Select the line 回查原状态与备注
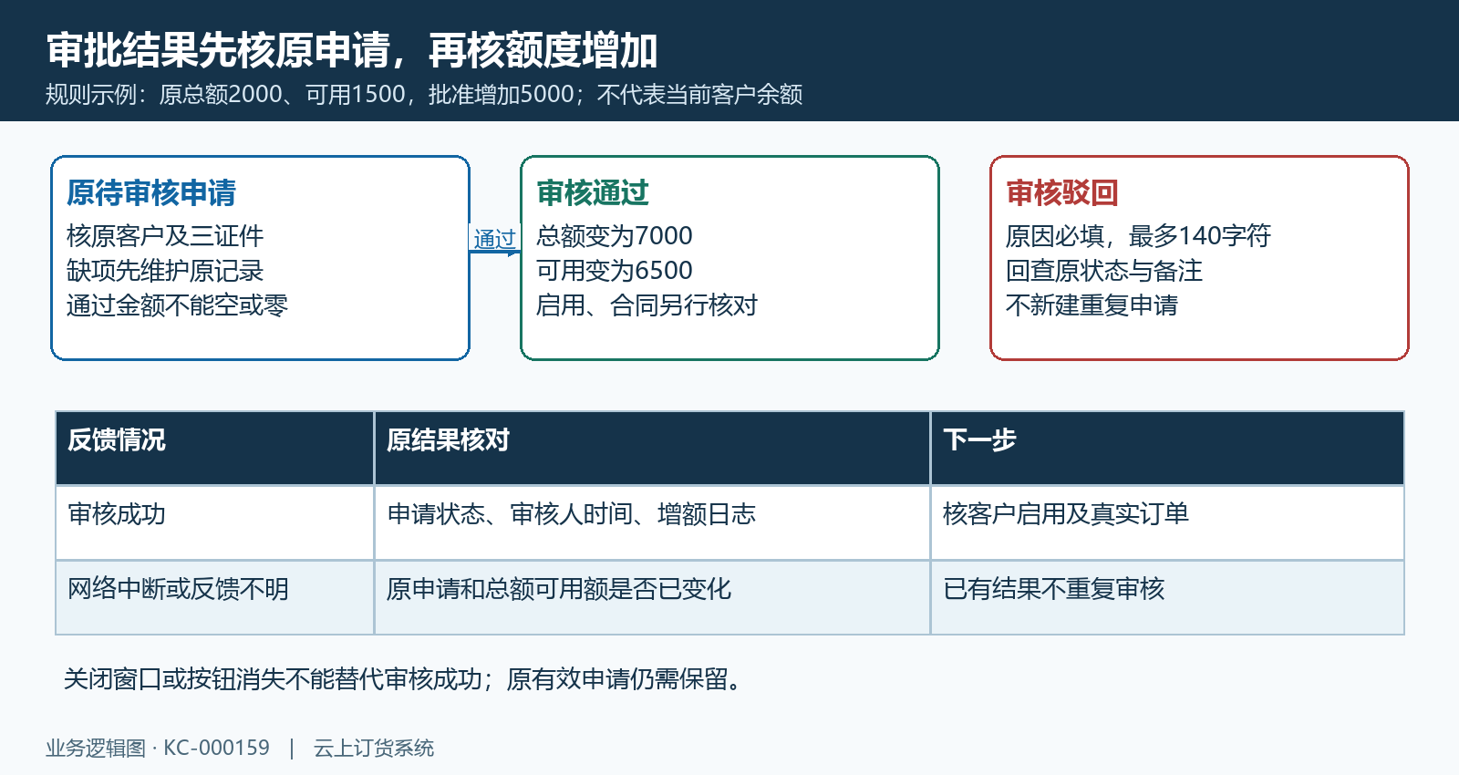Screen dimensions: 1459x775 pyautogui.click(x=1104, y=271)
